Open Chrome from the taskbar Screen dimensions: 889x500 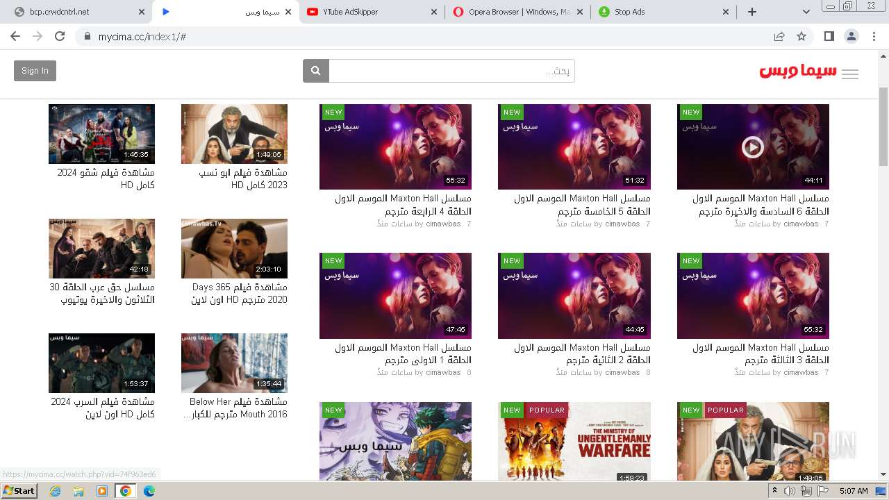(126, 491)
